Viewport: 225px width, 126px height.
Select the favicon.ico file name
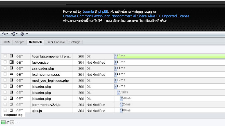coord(40,62)
